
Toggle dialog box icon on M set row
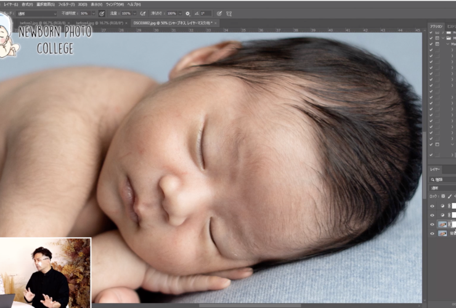(437, 38)
